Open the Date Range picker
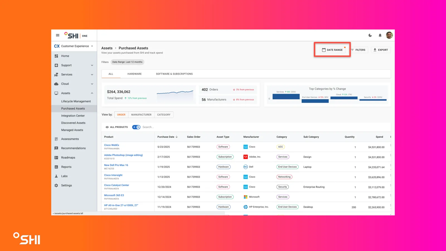Viewport: 446px width, 251px height. (x=332, y=50)
